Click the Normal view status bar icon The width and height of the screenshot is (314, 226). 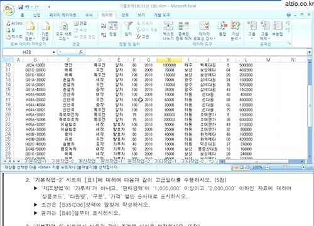[235, 167]
